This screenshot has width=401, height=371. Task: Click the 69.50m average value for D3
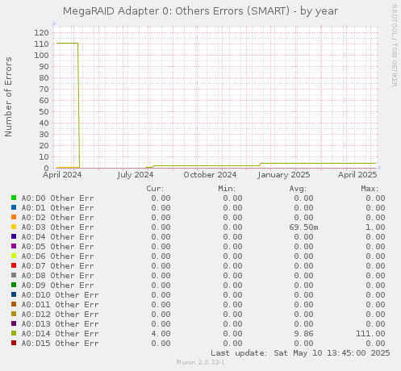click(303, 227)
